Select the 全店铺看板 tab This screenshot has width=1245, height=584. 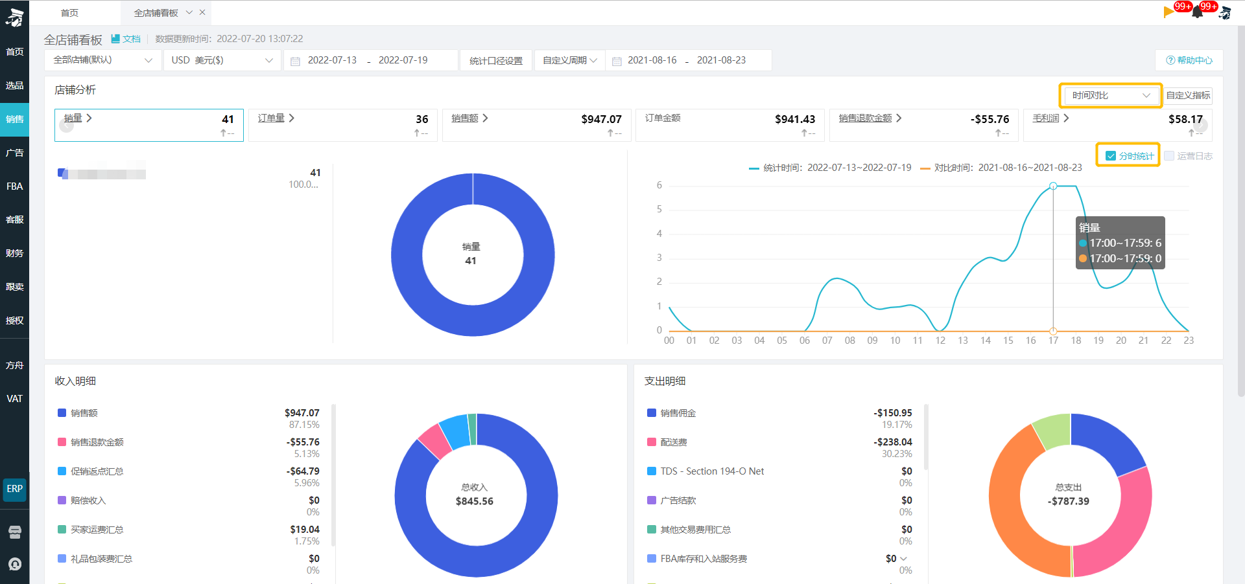click(x=156, y=13)
